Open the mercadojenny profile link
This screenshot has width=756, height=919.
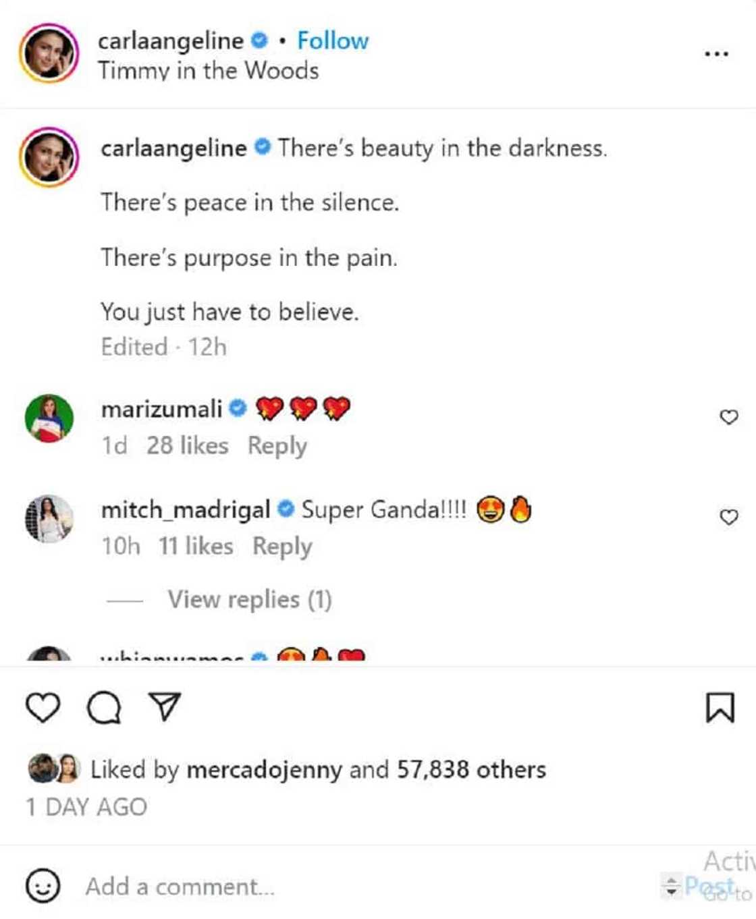click(264, 770)
